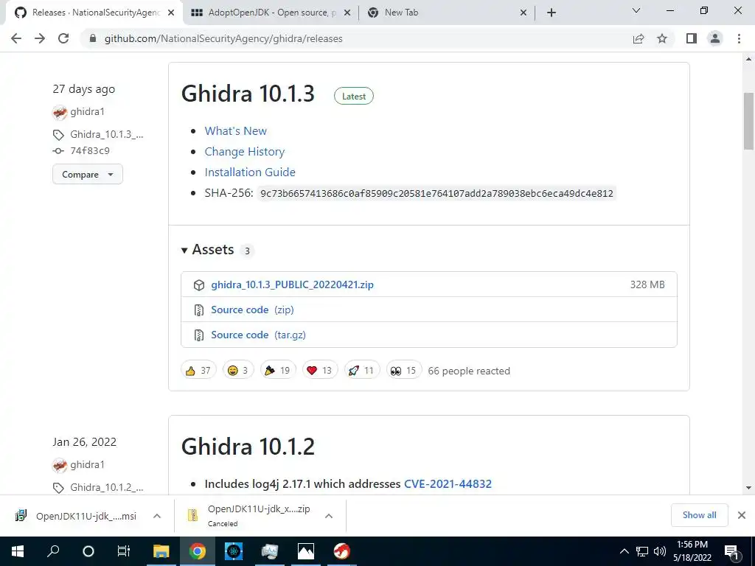Screen dimensions: 755x566
Task: Open Chrome profile menu
Action: tap(715, 38)
